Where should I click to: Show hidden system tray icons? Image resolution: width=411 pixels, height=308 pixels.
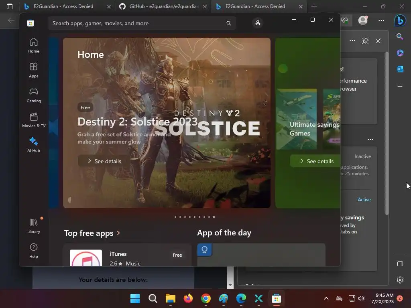326,298
